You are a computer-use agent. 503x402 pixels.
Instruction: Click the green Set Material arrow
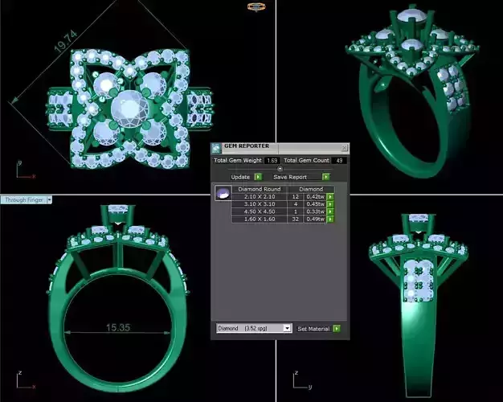click(337, 329)
